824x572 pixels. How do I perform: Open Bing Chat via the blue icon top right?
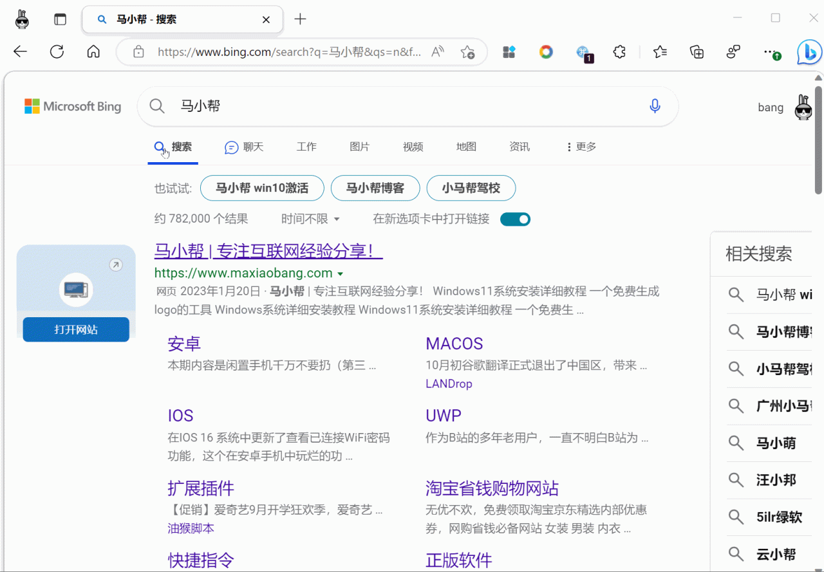coord(809,52)
